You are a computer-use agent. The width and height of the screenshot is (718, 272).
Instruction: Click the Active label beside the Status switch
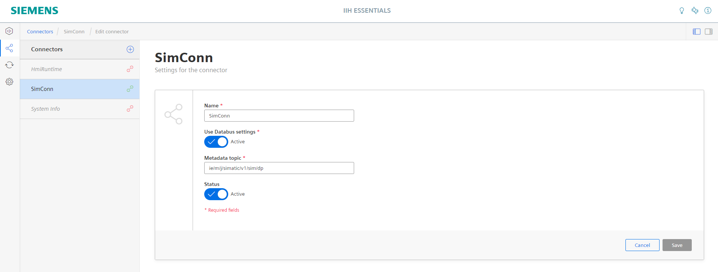pyautogui.click(x=238, y=194)
